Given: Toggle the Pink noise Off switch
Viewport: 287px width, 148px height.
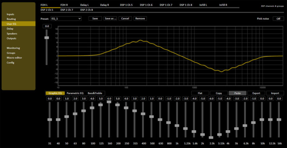Looking at the screenshot, I should pyautogui.click(x=278, y=19).
